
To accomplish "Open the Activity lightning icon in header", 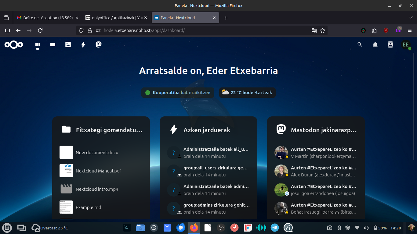I will coord(83,45).
